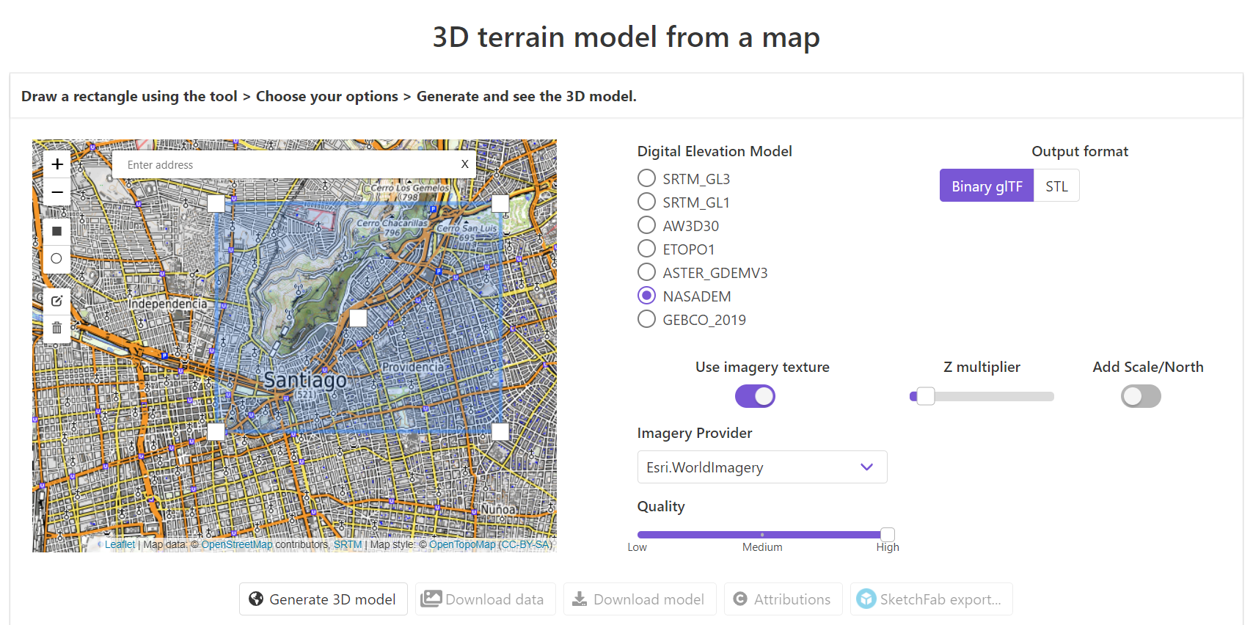Screen dimensions: 1253x625
Task: Open the OpenTopoMap attribution link
Action: pyautogui.click(x=462, y=544)
